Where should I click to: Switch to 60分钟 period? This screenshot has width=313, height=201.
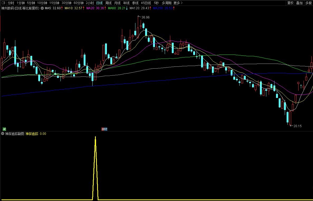[x=79, y=3]
